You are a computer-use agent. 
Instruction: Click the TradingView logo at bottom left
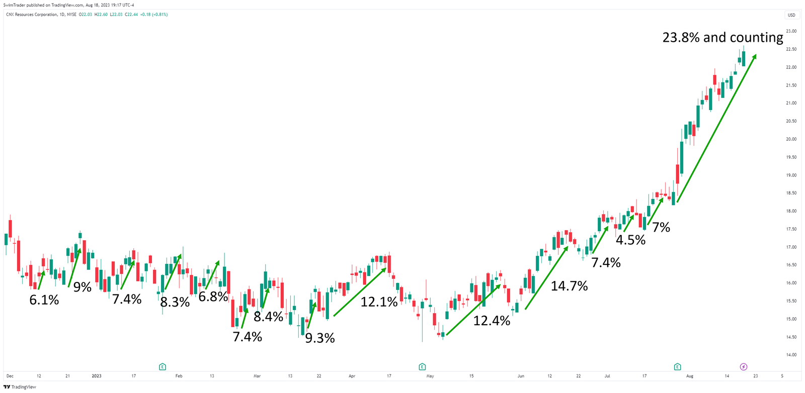(20, 387)
